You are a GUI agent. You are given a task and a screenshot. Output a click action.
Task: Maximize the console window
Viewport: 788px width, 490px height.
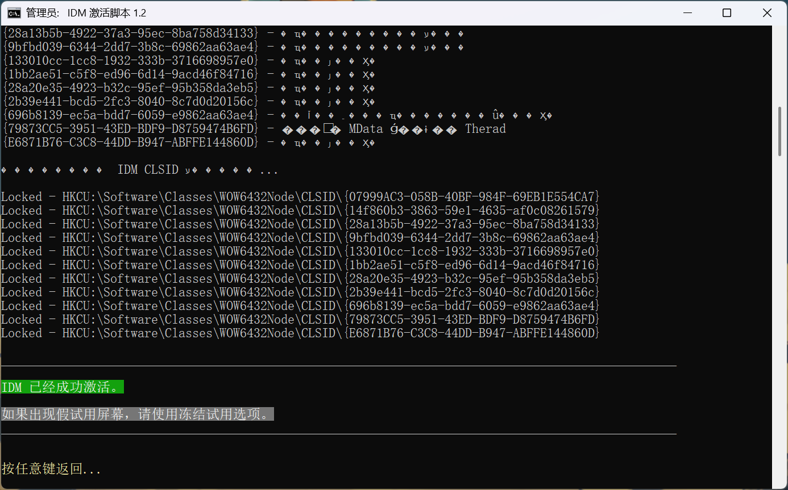tap(727, 13)
